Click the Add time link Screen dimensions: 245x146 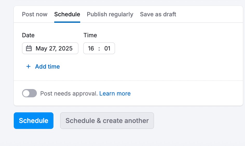pos(47,67)
